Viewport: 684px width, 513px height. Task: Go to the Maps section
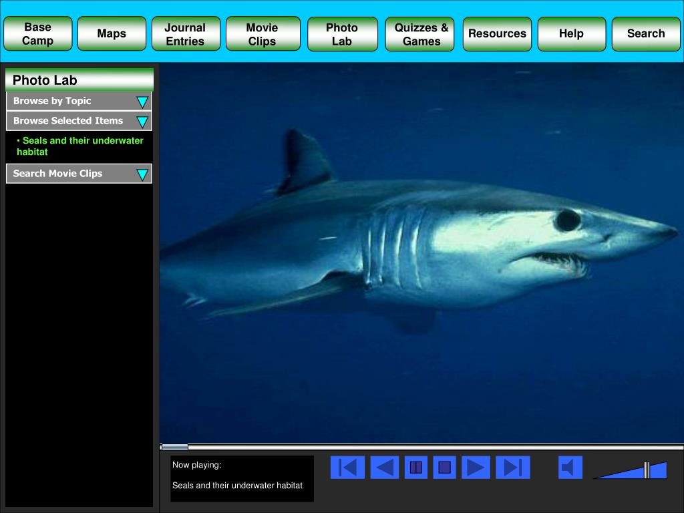tap(112, 33)
